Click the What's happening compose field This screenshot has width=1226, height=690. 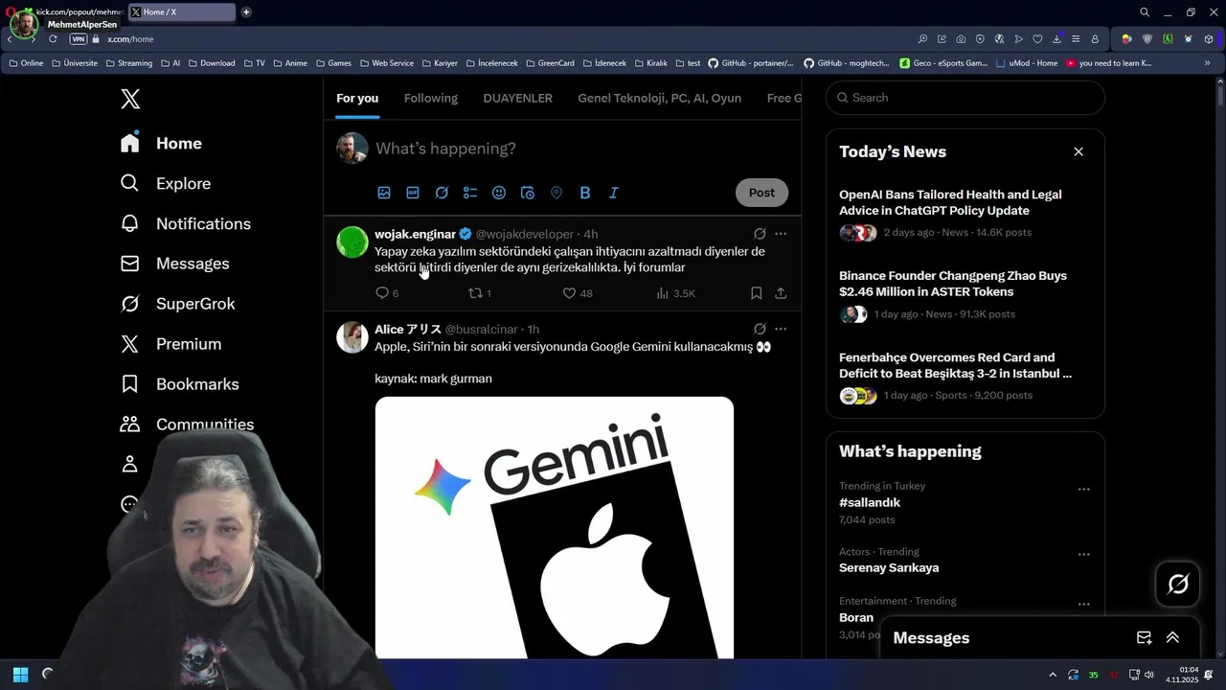pos(582,149)
